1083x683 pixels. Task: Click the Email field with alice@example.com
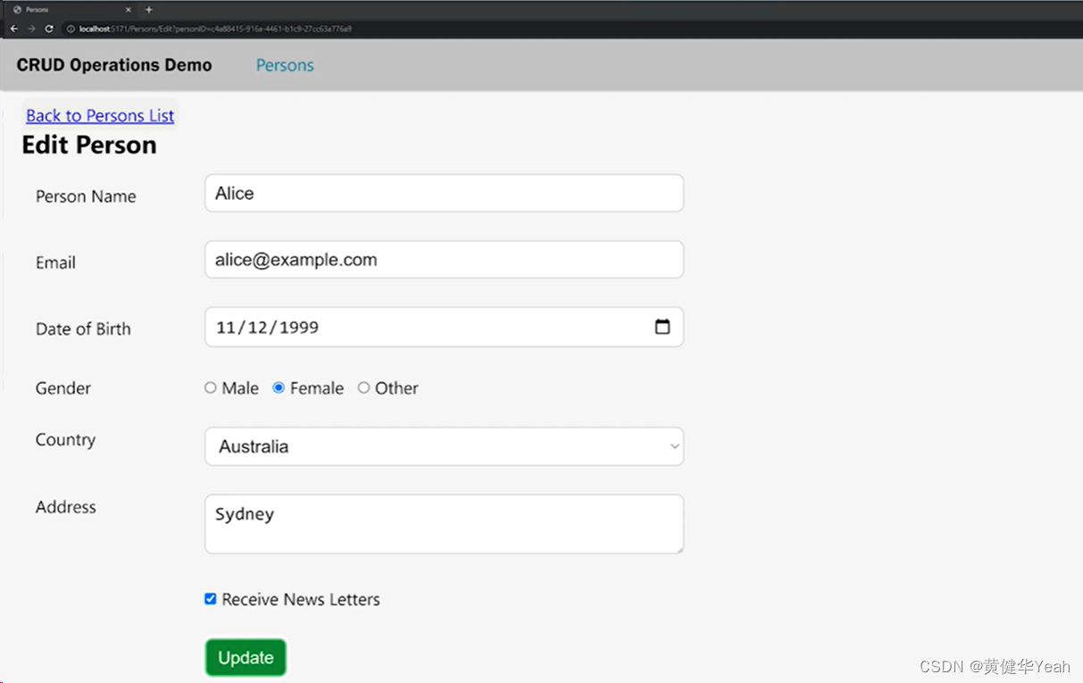(444, 259)
